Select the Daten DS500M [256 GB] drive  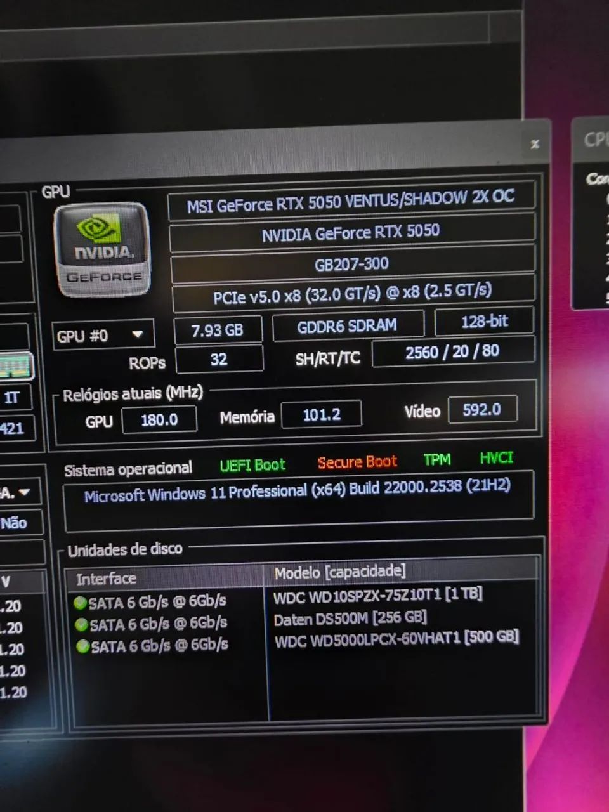pos(350,619)
